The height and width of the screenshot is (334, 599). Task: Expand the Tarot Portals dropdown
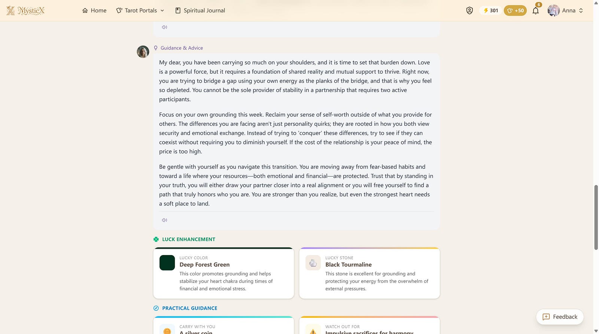tap(140, 10)
